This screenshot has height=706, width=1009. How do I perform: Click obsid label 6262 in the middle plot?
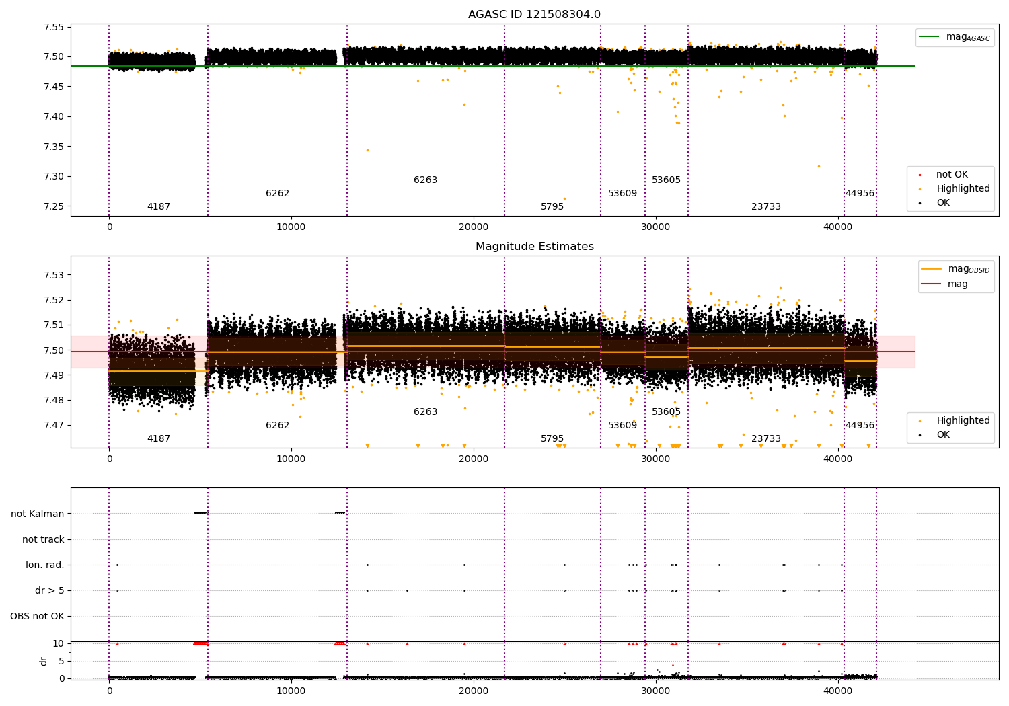pos(277,426)
